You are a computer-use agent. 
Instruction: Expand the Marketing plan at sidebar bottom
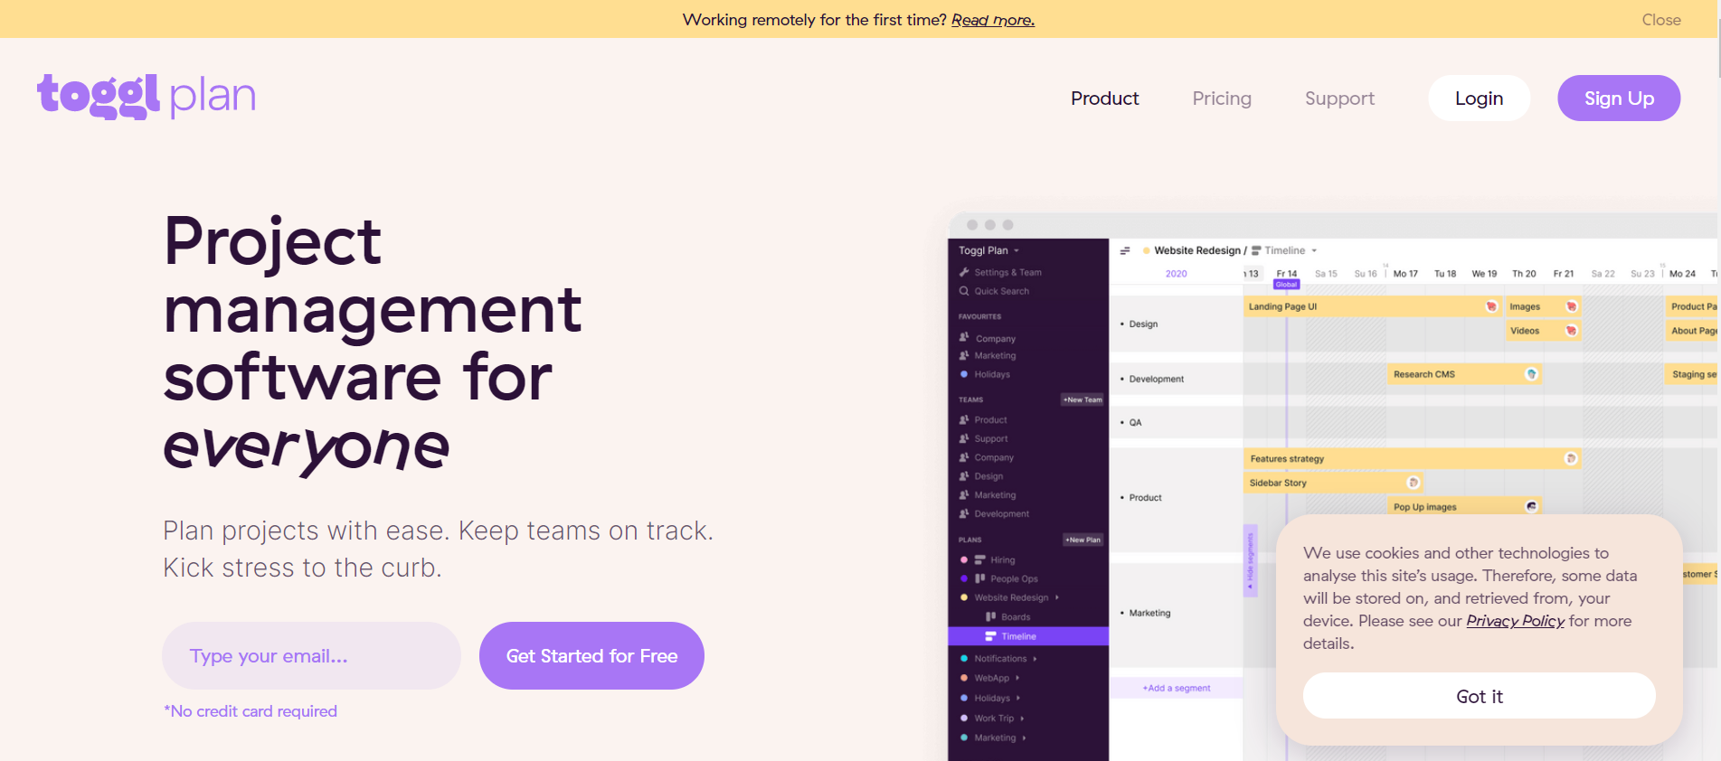[x=1024, y=738]
